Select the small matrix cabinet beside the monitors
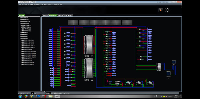Image resolution: width=200 pixels, height=99 pixels. click(x=159, y=66)
